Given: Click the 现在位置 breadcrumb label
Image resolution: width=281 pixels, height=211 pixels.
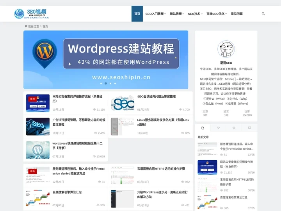Looking at the screenshot, I should 34,27.
